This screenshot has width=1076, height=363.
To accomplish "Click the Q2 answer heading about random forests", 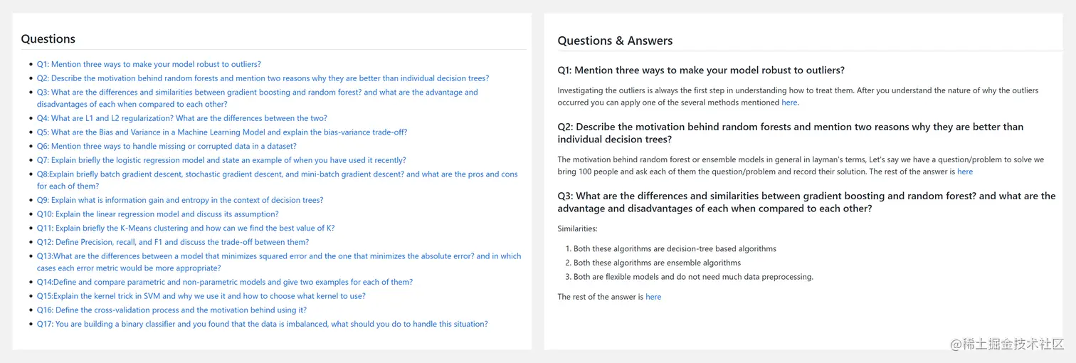I will [791, 133].
